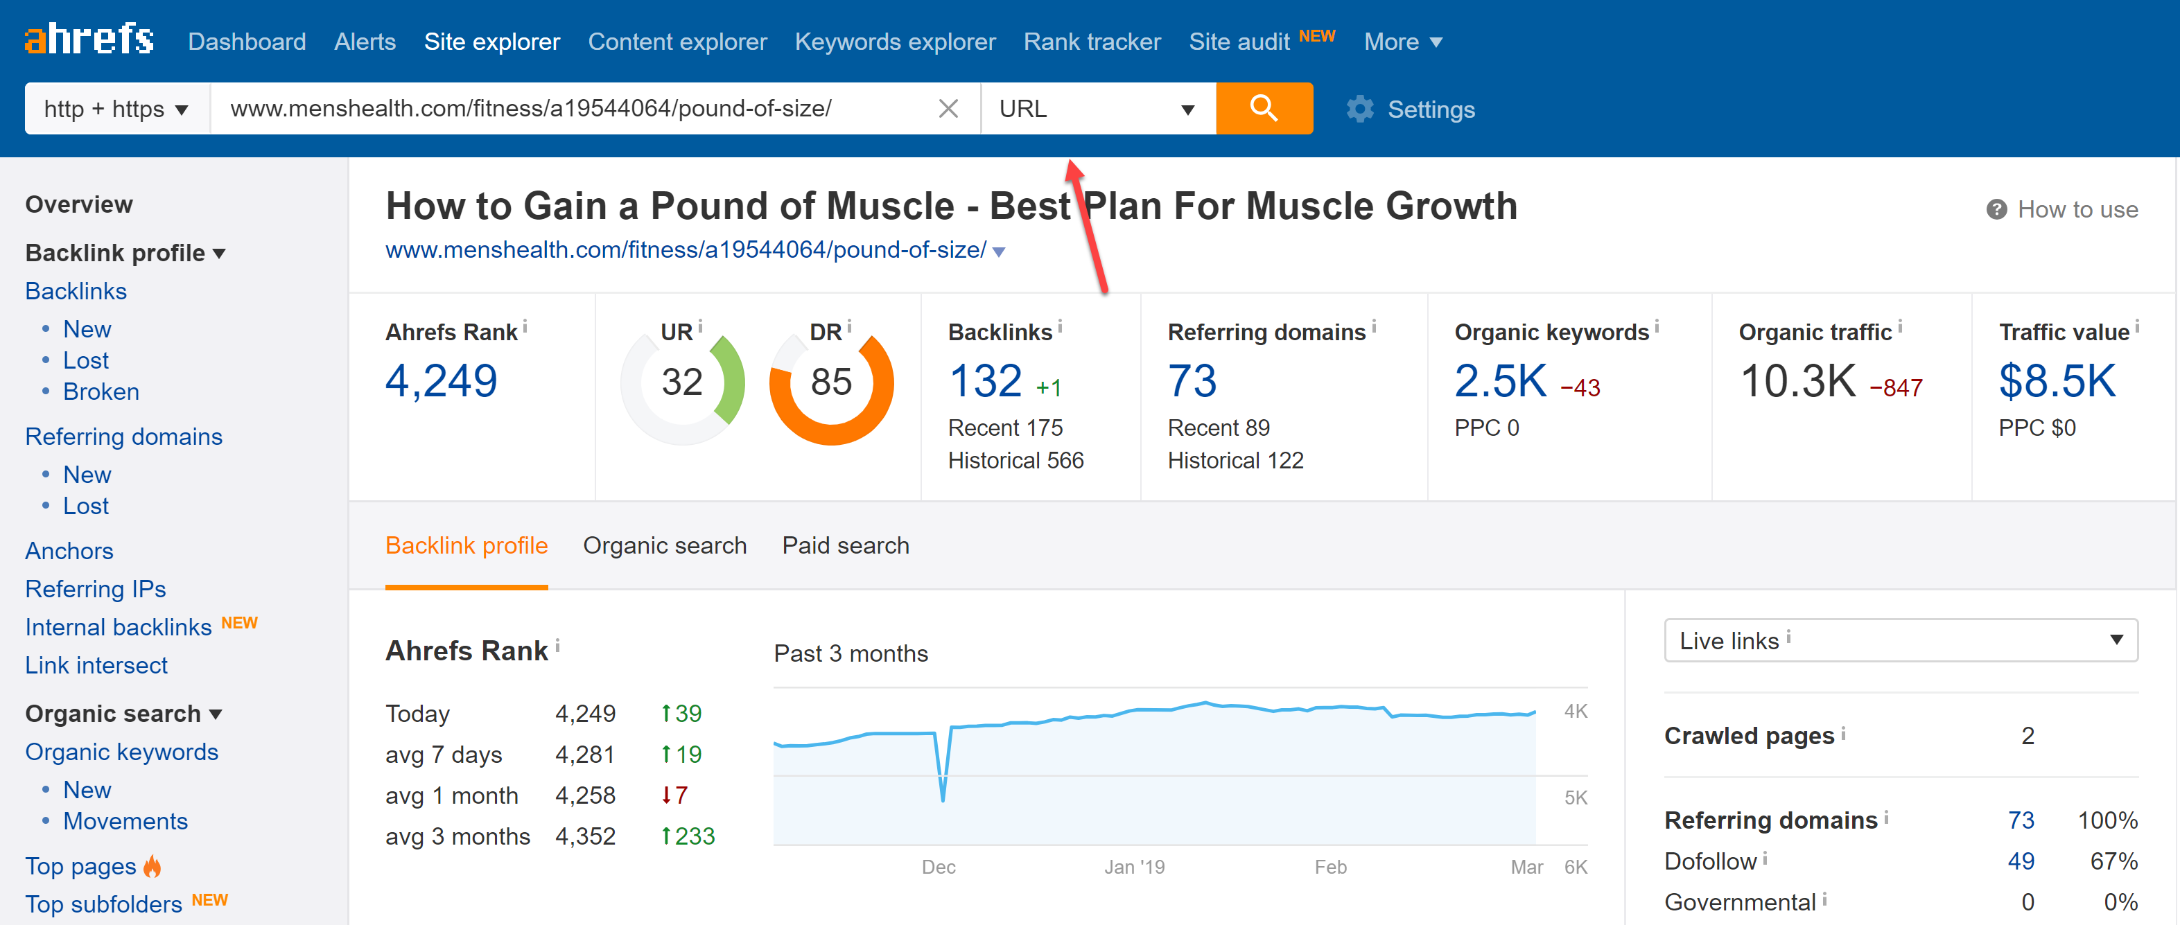Open the URL mode dropdown
Screen dimensions: 2180x925
point(1099,108)
